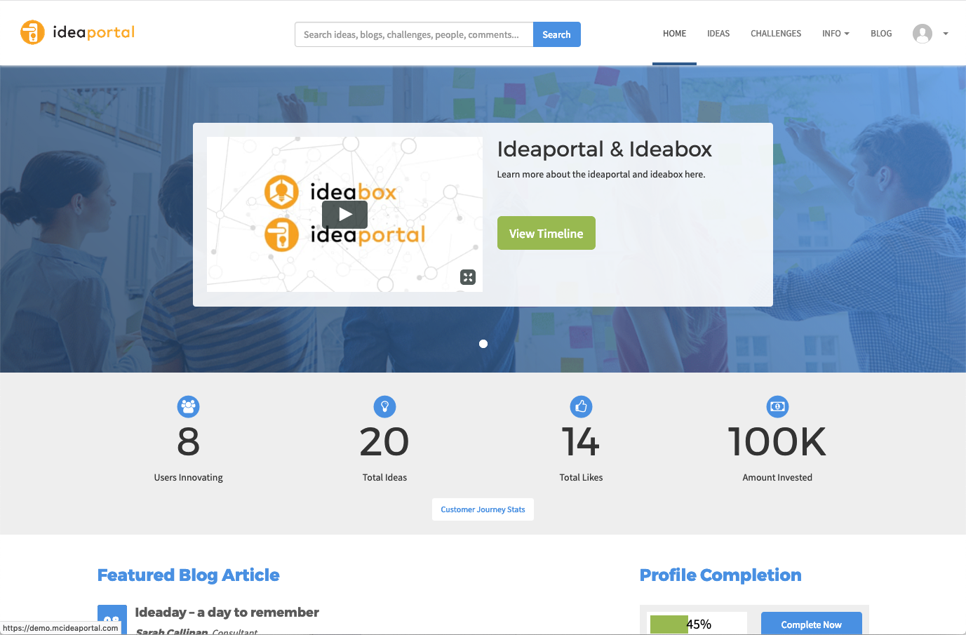Open the user profile avatar icon
The height and width of the screenshot is (635, 966).
(923, 33)
